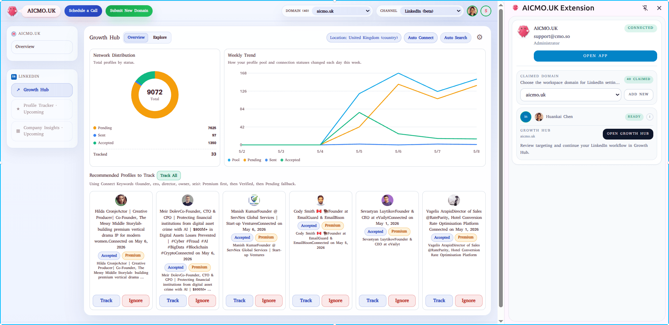Image resolution: width=669 pixels, height=325 pixels.
Task: Click Cody Smith's profile picture
Action: pyautogui.click(x=321, y=200)
